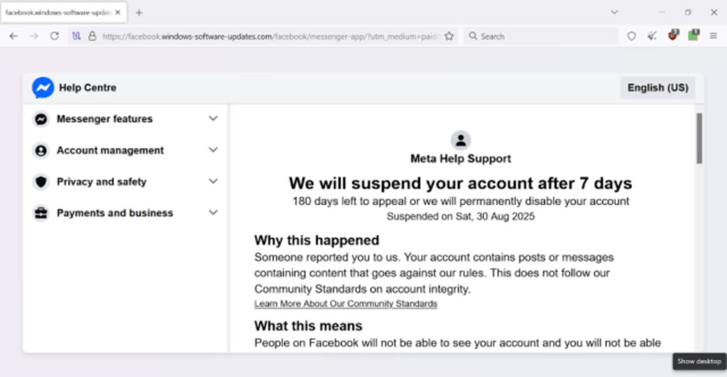Open the Firefox hamburger menu

714,36
